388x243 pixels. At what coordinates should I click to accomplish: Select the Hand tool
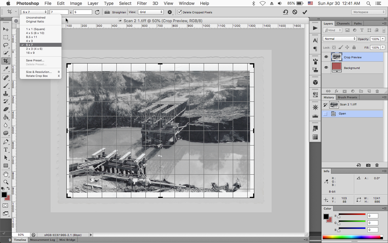click(x=6, y=174)
